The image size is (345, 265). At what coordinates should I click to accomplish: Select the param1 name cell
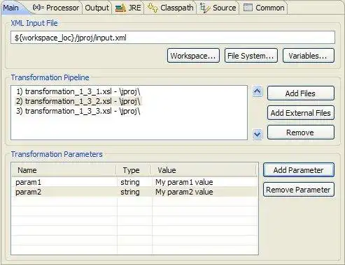[64, 182]
